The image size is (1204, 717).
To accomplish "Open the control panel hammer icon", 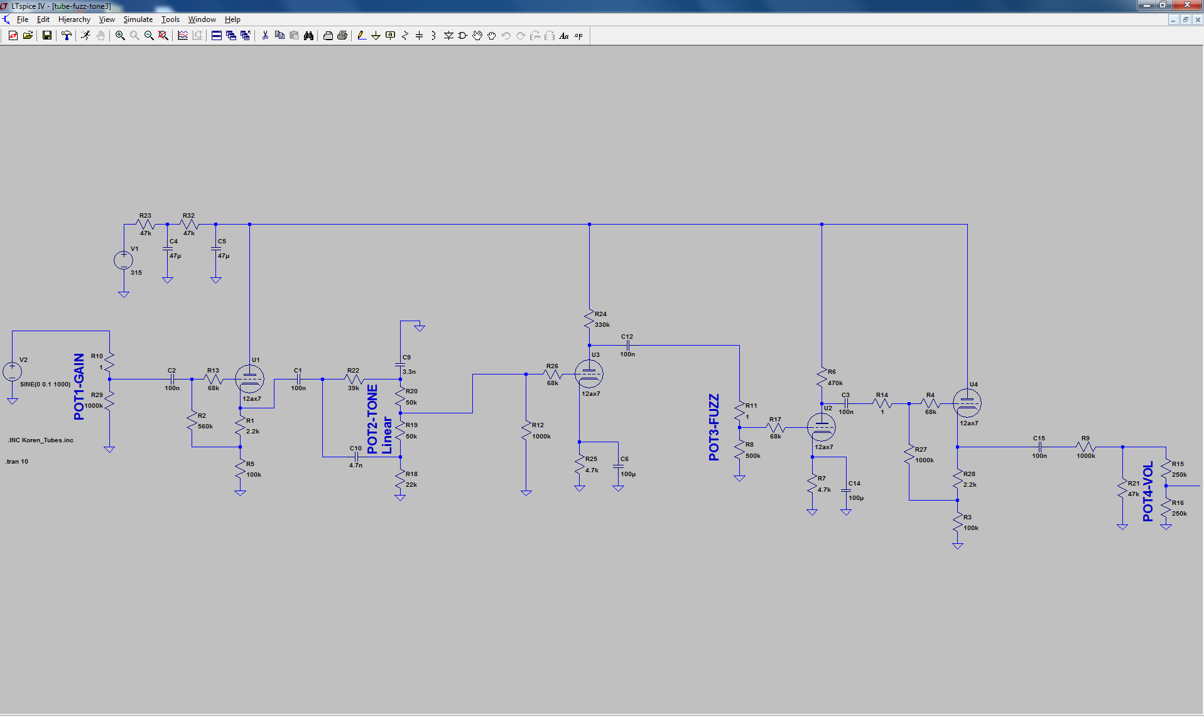I will tap(66, 36).
